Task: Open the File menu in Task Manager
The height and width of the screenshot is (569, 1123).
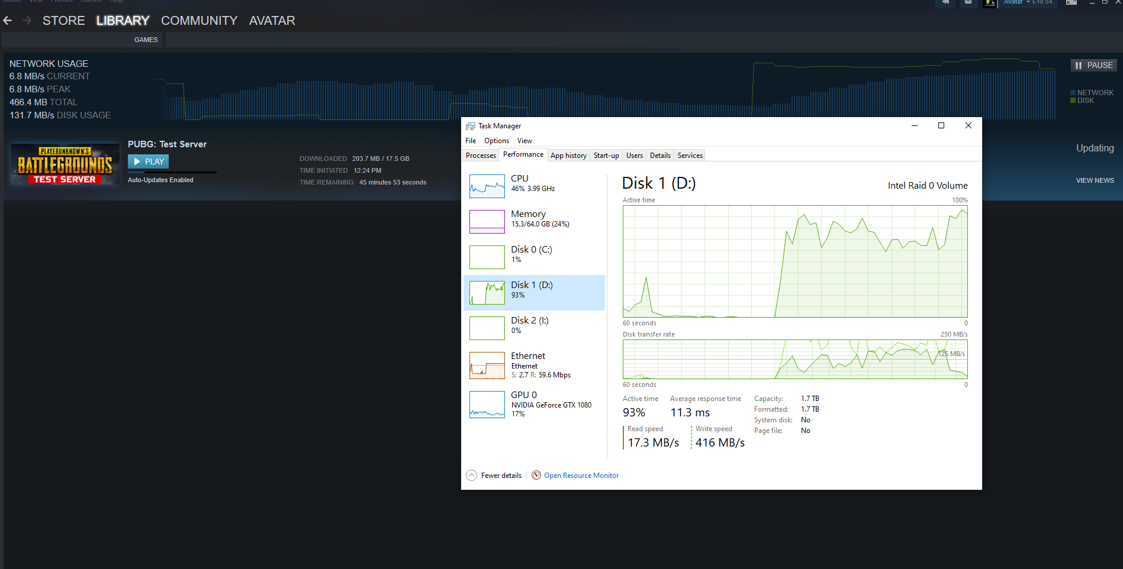Action: (471, 141)
